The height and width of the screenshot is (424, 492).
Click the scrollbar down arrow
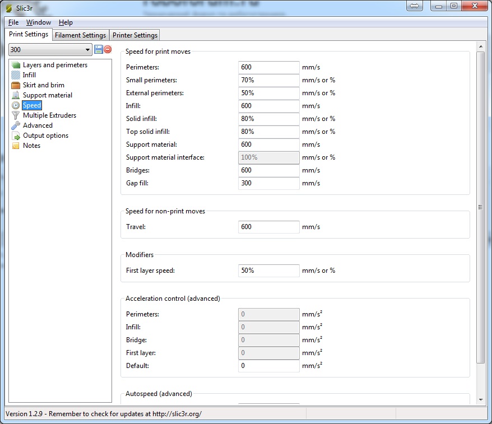point(480,399)
